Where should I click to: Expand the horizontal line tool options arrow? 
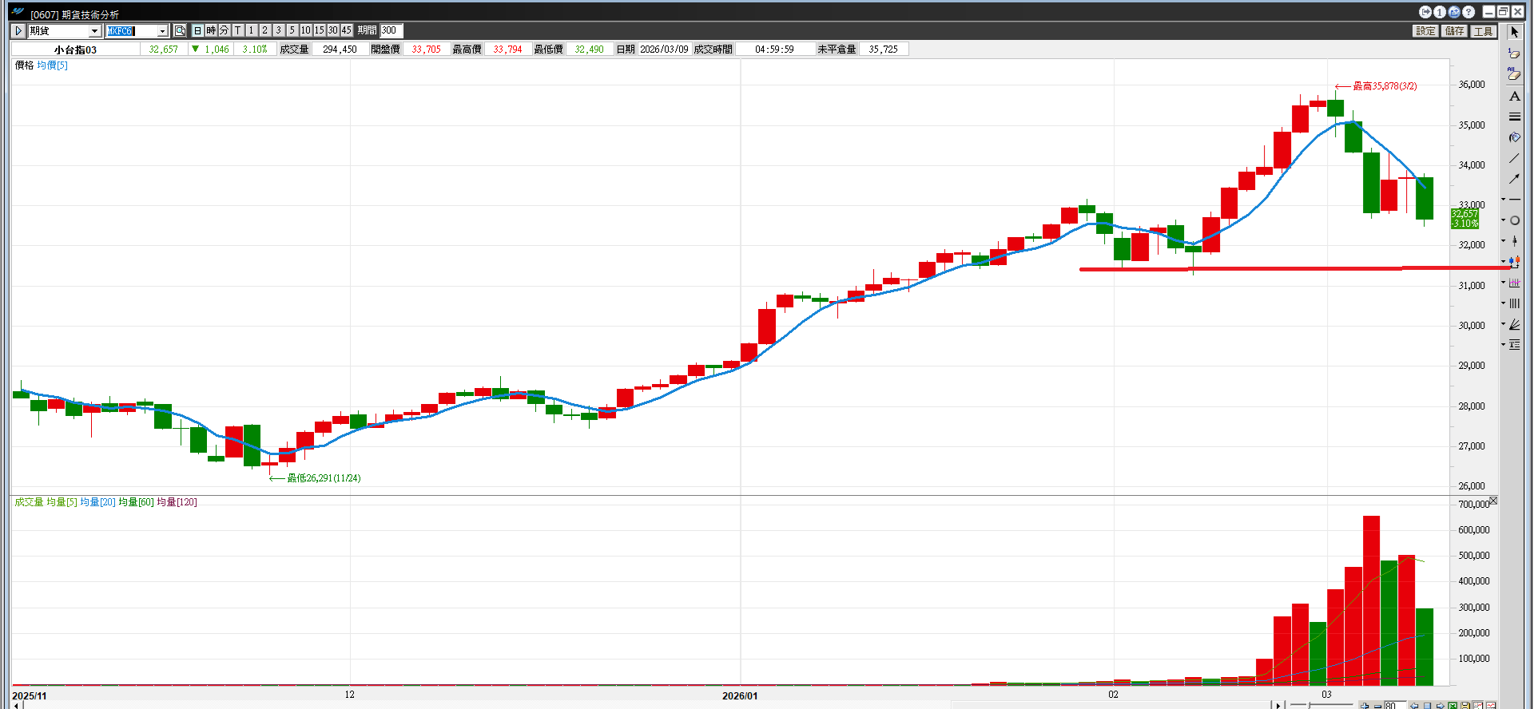click(1503, 200)
